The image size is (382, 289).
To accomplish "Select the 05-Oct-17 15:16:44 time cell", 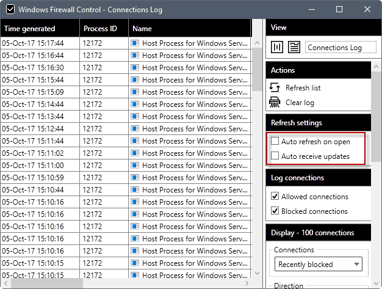I will [x=40, y=56].
